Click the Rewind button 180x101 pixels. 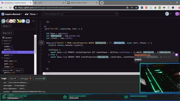coord(8,70)
